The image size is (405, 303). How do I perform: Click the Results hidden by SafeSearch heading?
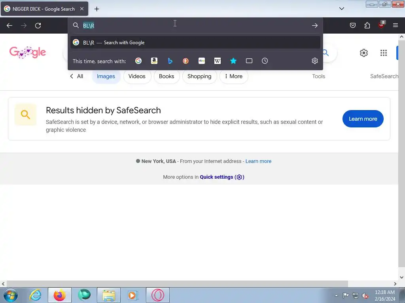(x=103, y=110)
